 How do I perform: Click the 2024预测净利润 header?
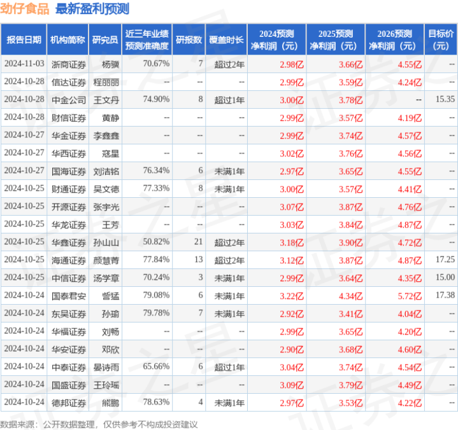(x=276, y=39)
